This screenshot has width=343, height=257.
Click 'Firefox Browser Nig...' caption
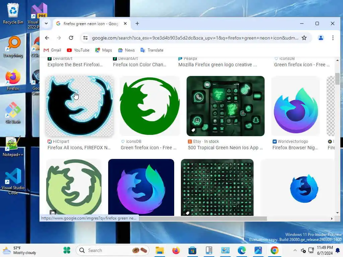pyautogui.click(x=295, y=148)
